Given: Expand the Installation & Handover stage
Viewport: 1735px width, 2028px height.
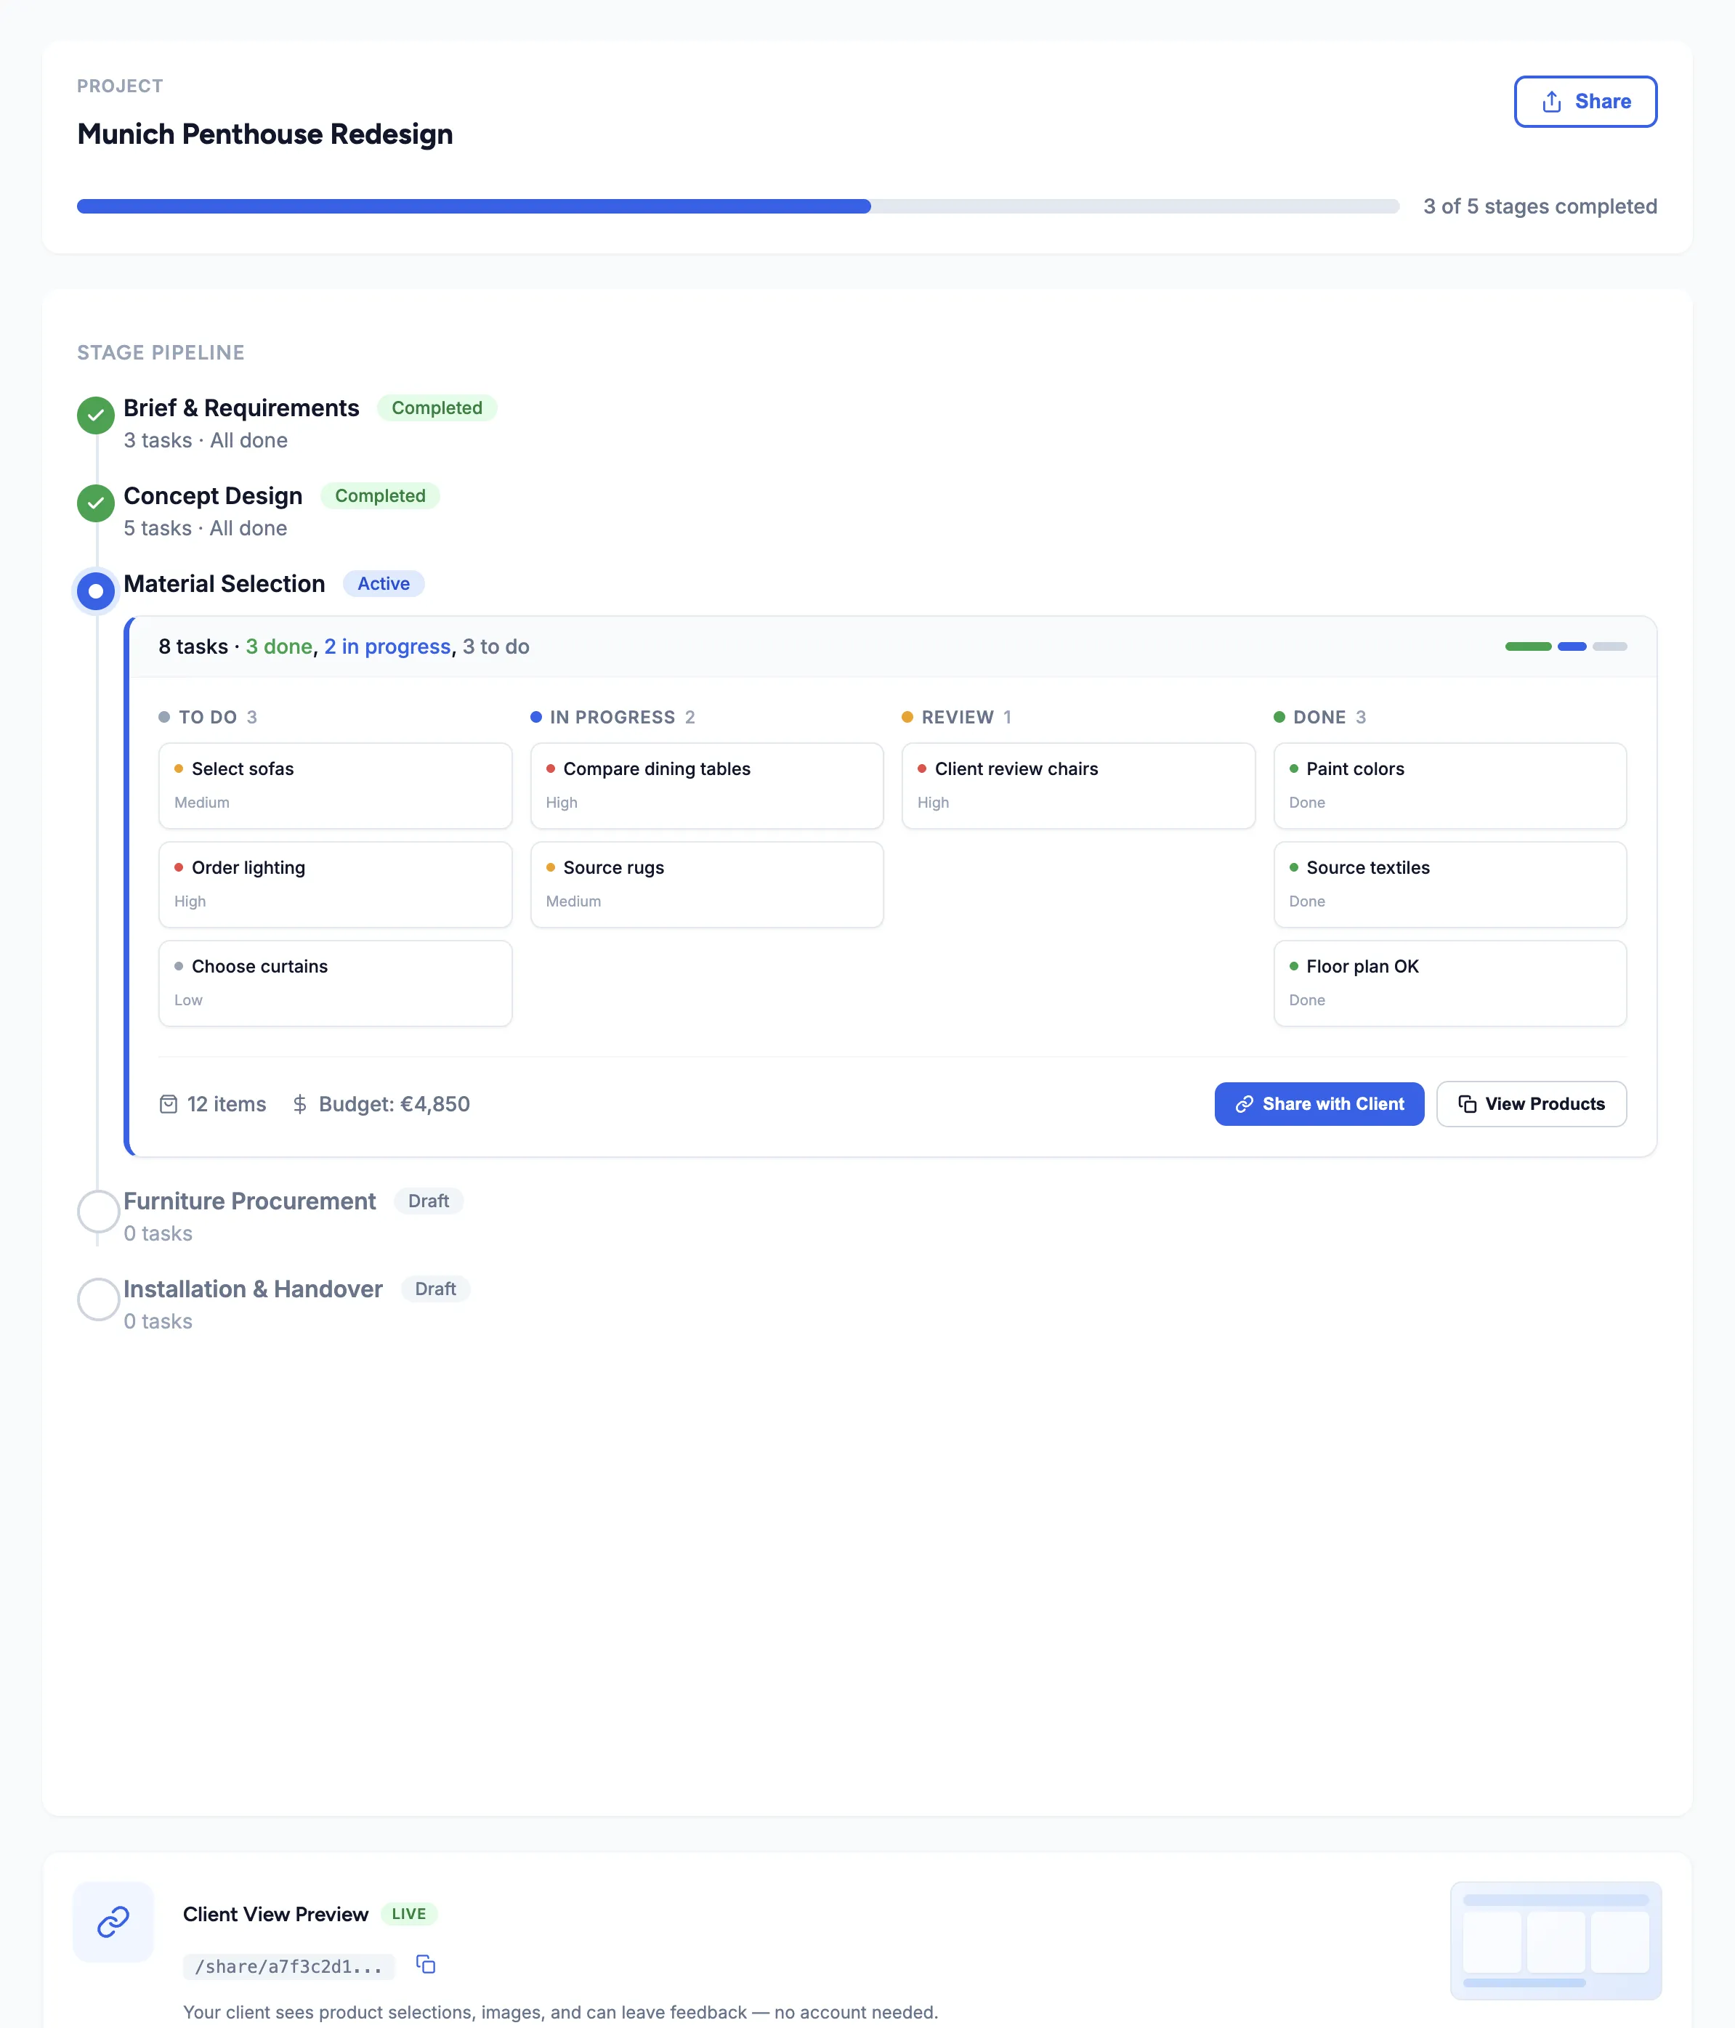Looking at the screenshot, I should [x=253, y=1289].
